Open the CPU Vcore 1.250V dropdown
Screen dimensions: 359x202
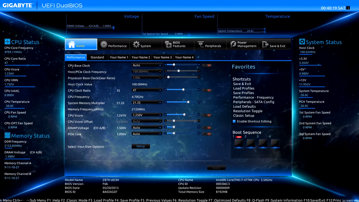(147, 115)
